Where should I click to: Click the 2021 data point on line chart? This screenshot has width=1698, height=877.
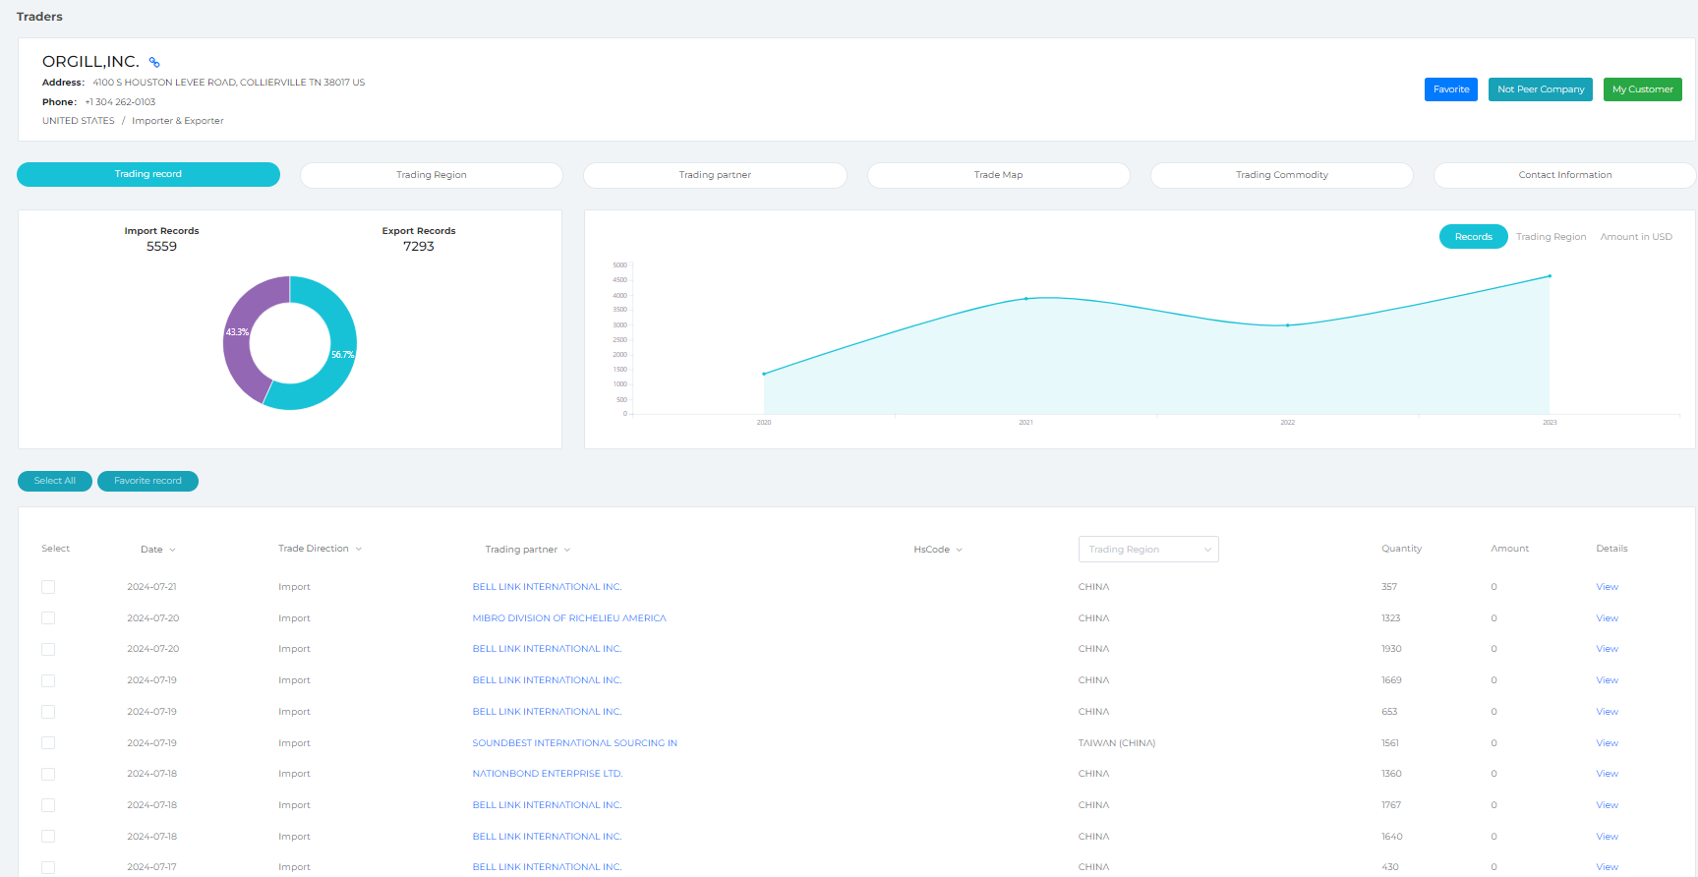tap(1025, 299)
